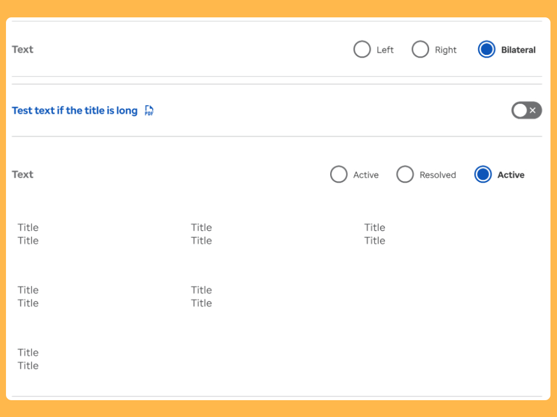Click the lower Title in first row, first column

tap(28, 241)
